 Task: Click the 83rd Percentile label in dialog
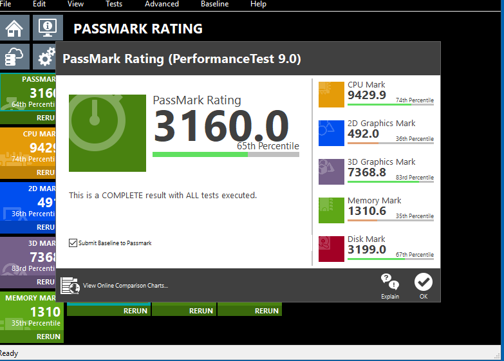click(x=415, y=178)
